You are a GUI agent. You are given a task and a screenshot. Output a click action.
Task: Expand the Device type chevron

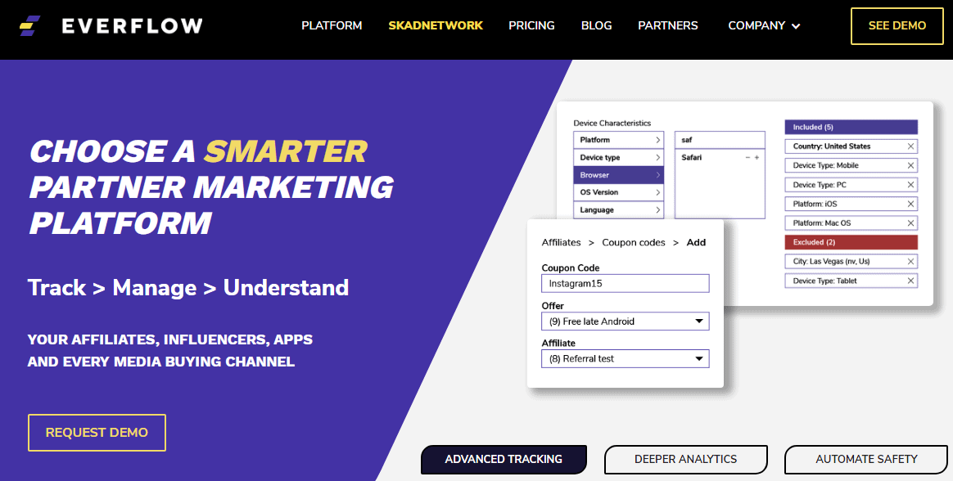(x=657, y=157)
